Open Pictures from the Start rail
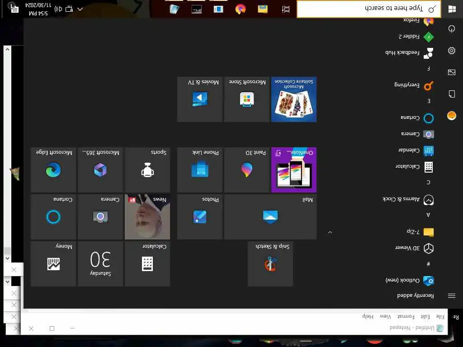 point(452,72)
